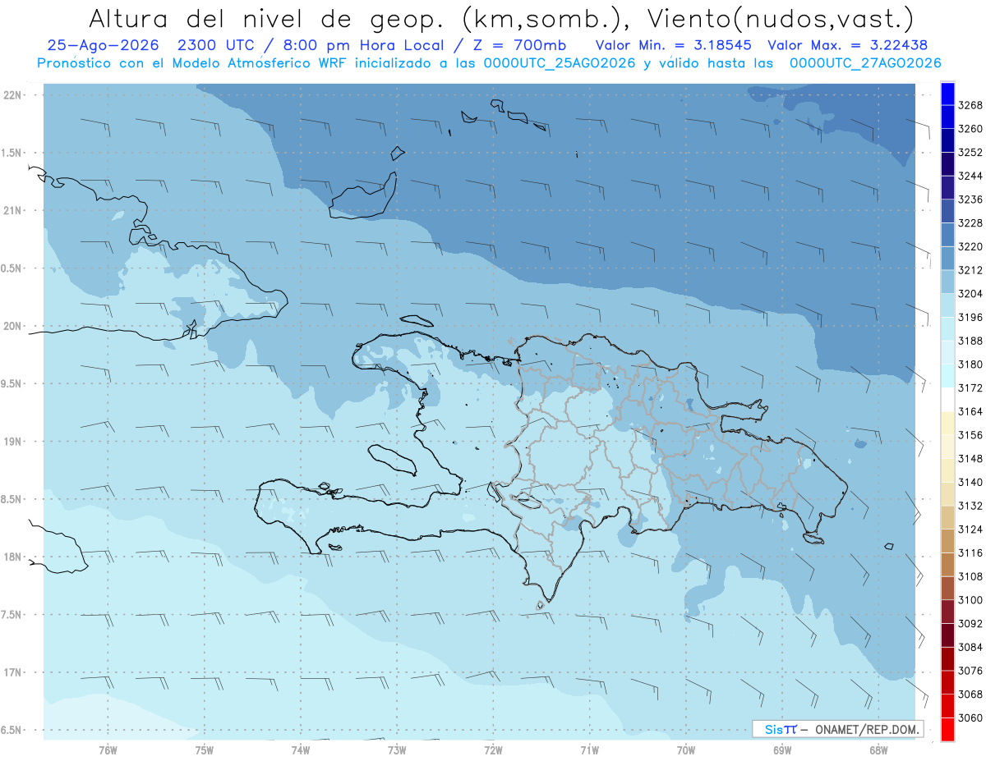This screenshot has height=761, width=986.
Task: Click the '76W' longitude label
Action: point(108,749)
